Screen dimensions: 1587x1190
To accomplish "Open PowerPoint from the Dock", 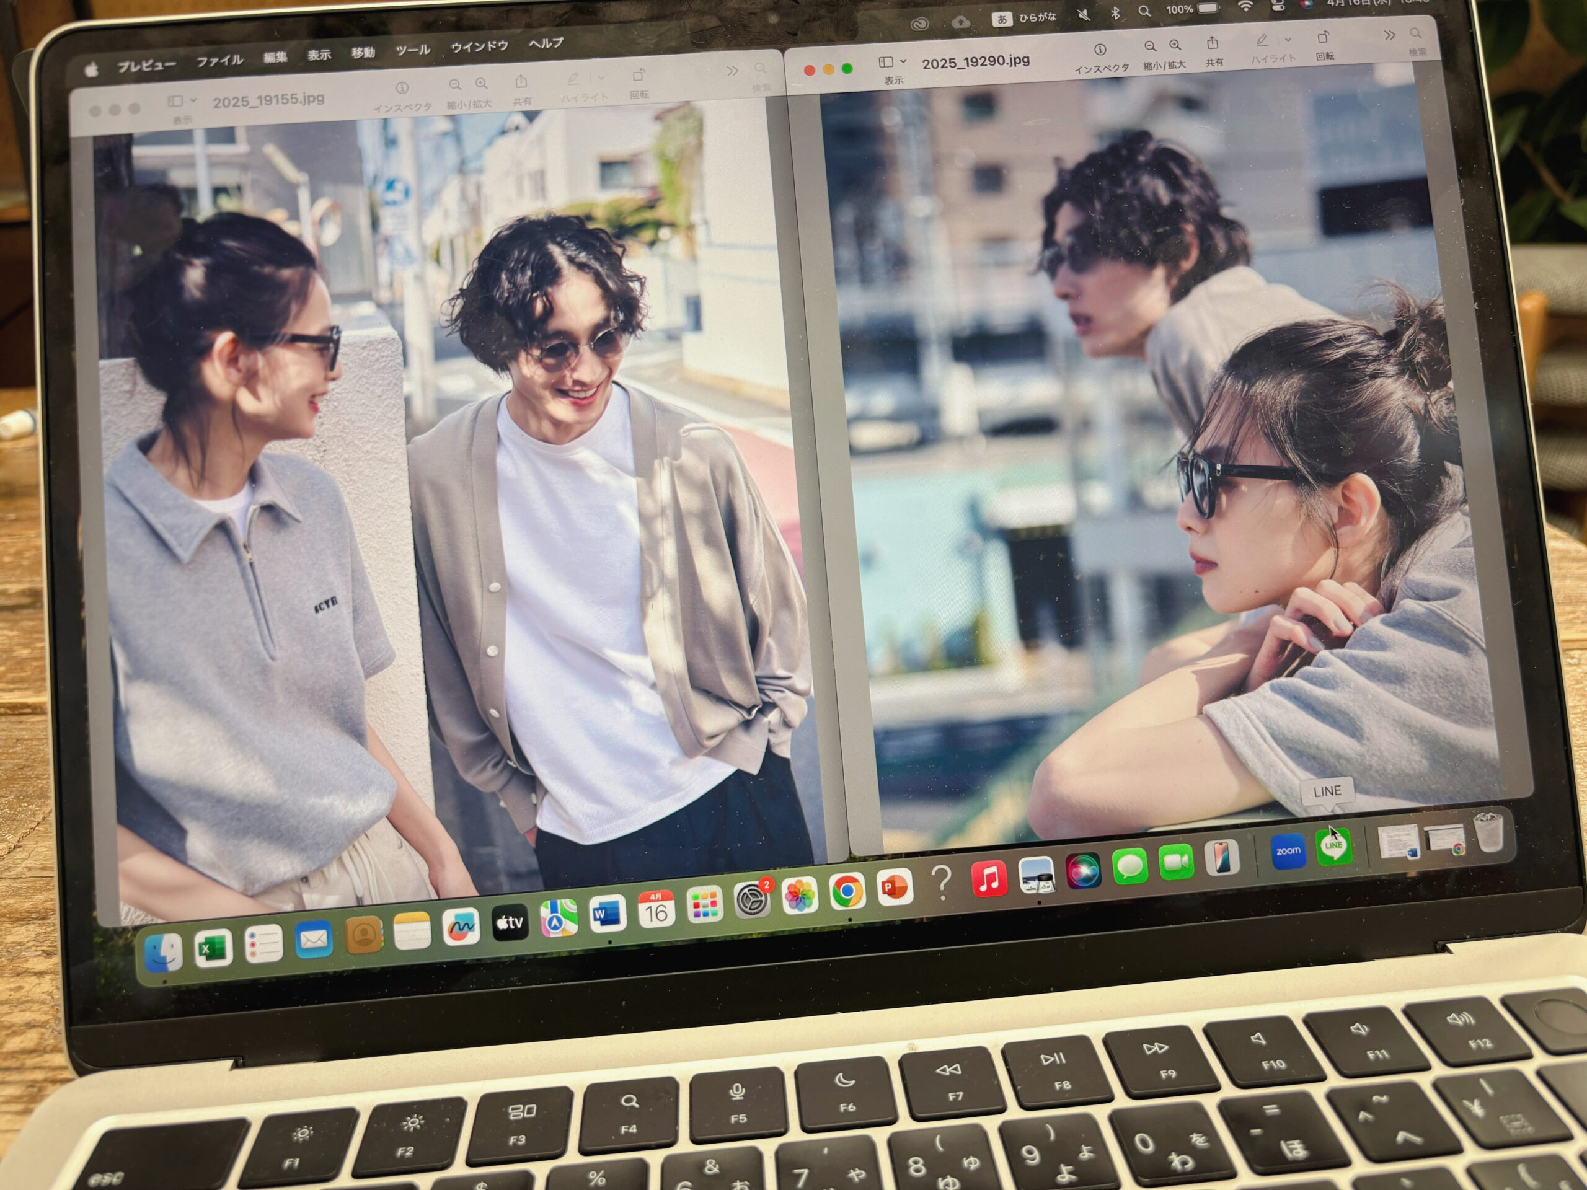I will point(894,888).
